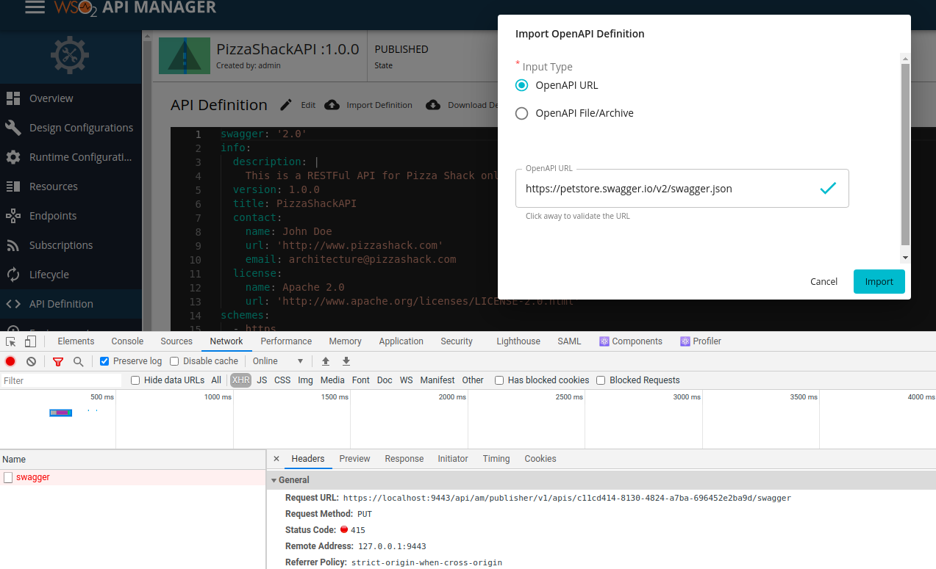936x569 pixels.
Task: Open the Sources tab
Action: coord(176,341)
